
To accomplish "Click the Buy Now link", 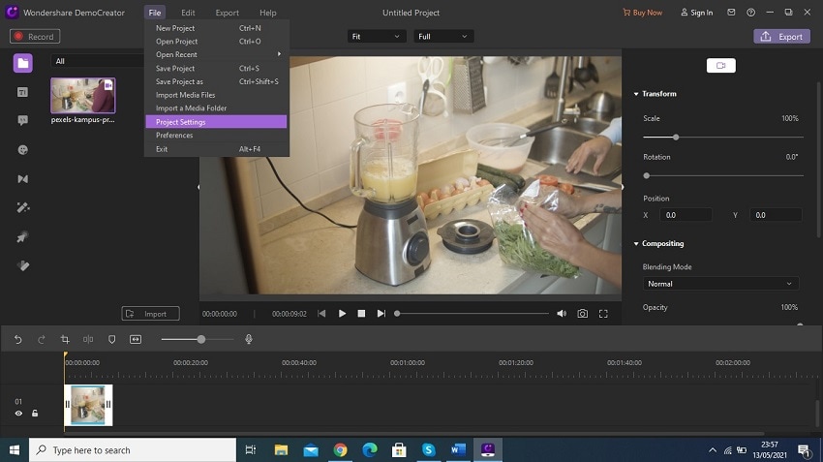I will pyautogui.click(x=643, y=13).
